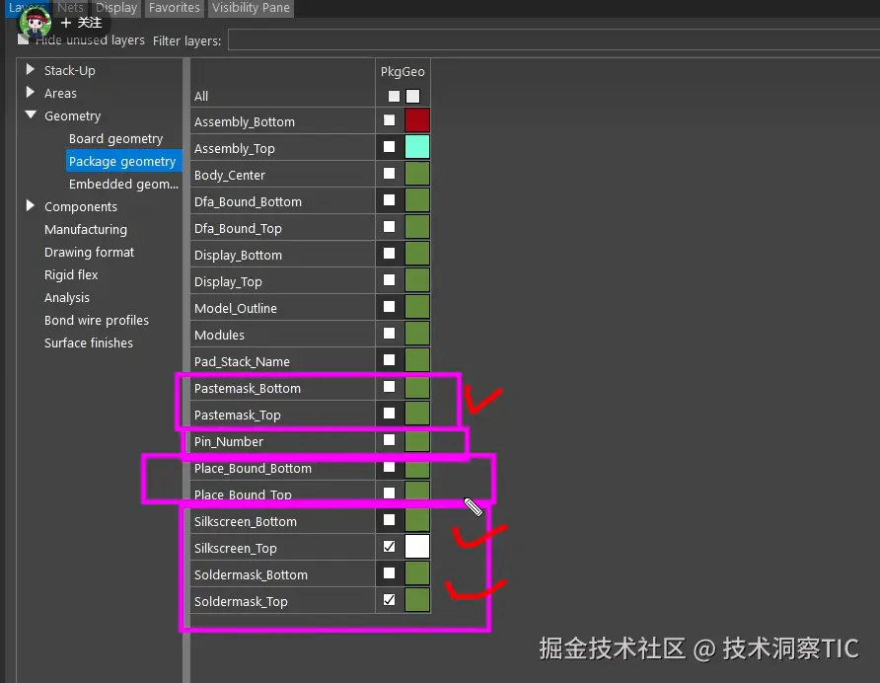Enable the Soldermask_Bottom checkbox
The image size is (880, 683).
[x=389, y=573]
